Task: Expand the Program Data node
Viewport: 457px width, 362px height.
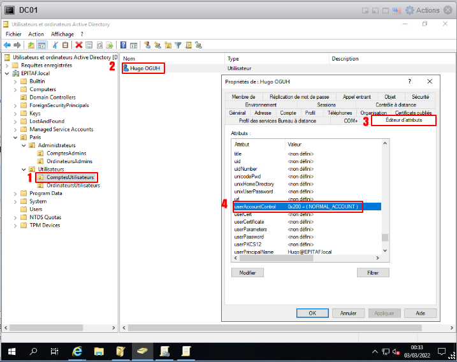Action: click(x=15, y=193)
